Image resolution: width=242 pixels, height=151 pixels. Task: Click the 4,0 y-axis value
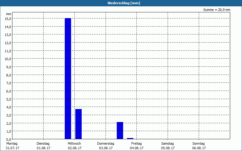click(8, 107)
